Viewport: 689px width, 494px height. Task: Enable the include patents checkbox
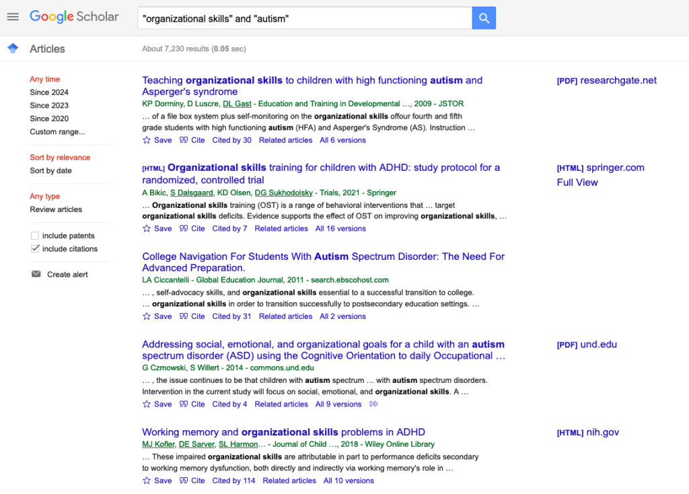[35, 236]
